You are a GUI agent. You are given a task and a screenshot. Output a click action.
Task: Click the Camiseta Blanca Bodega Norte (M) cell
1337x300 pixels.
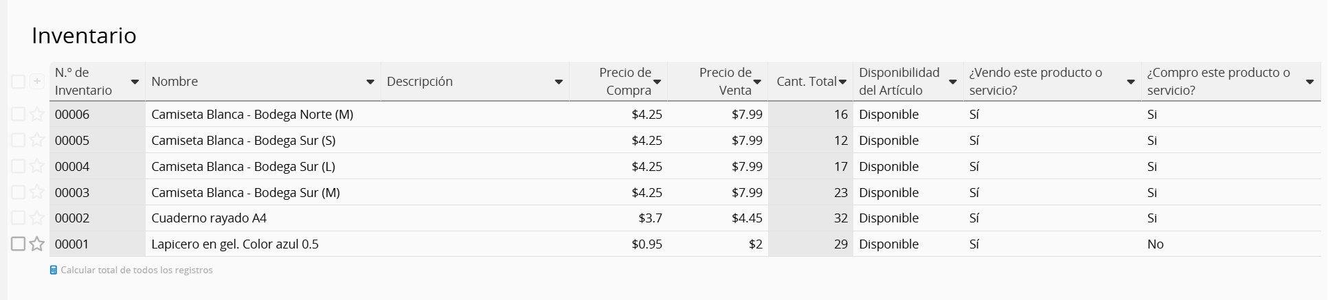[252, 115]
